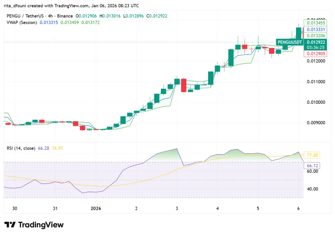Select the large red candle on January 3

[184, 86]
